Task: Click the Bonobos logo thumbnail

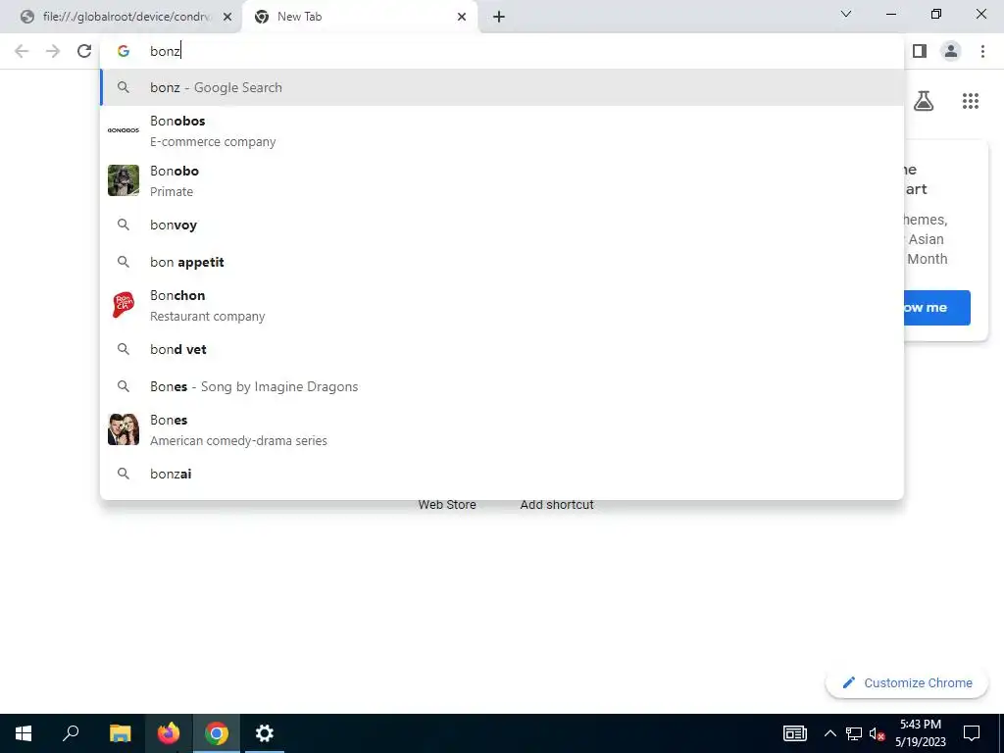Action: pos(123,130)
